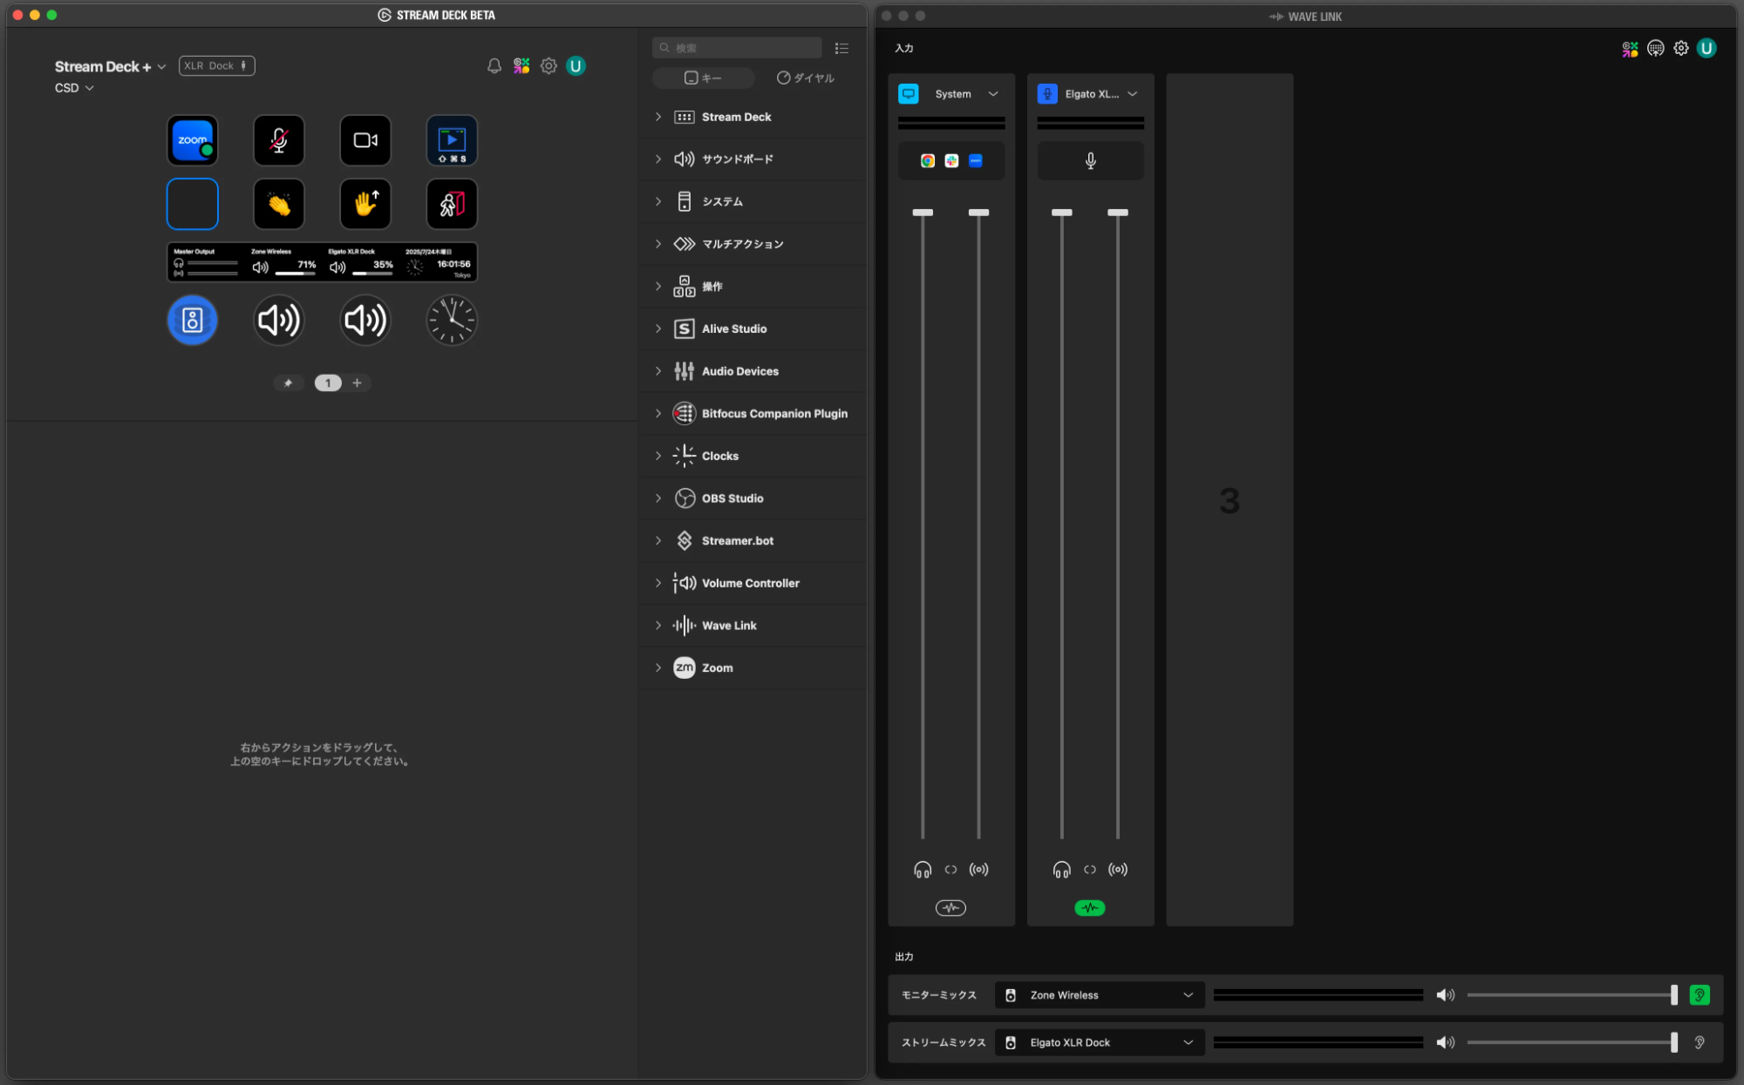Click the monitor mix volume slider handle
1744x1085 pixels.
(1673, 995)
